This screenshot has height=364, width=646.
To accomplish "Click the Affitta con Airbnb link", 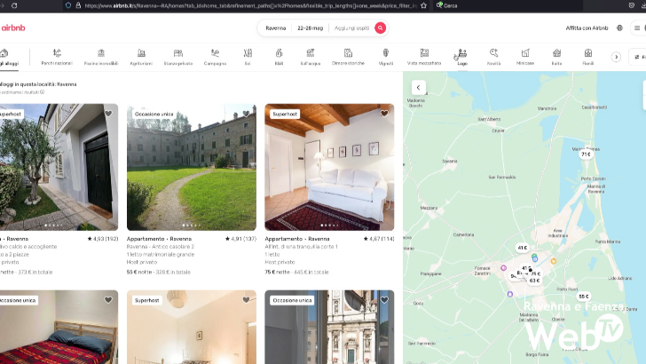I will (x=587, y=28).
